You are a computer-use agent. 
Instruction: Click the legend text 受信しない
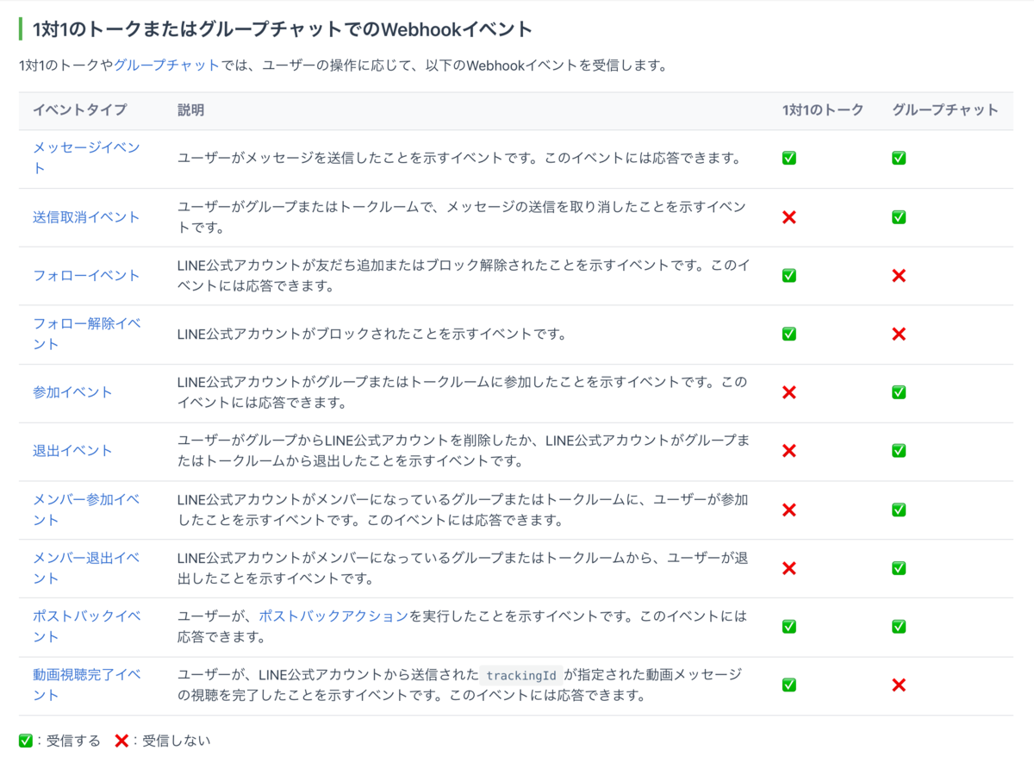tap(177, 741)
